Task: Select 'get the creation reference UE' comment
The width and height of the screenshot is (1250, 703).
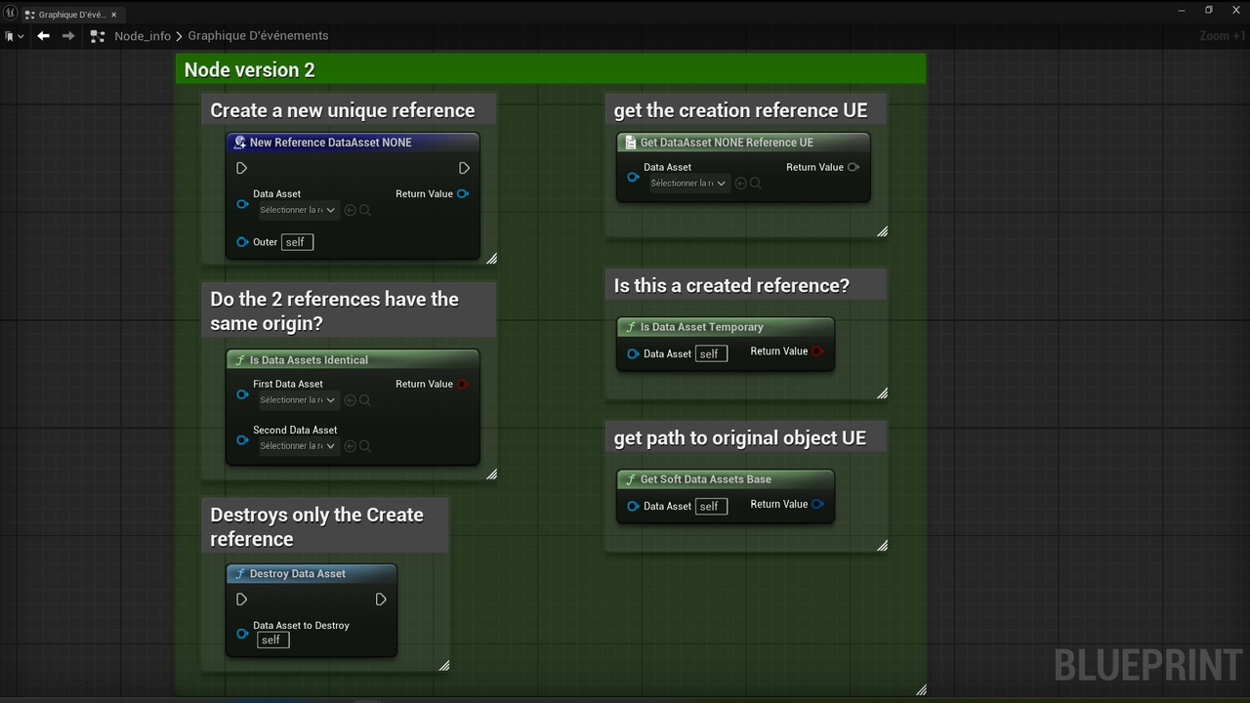Action: (x=746, y=110)
